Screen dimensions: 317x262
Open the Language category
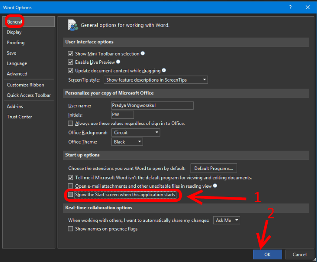click(29, 63)
